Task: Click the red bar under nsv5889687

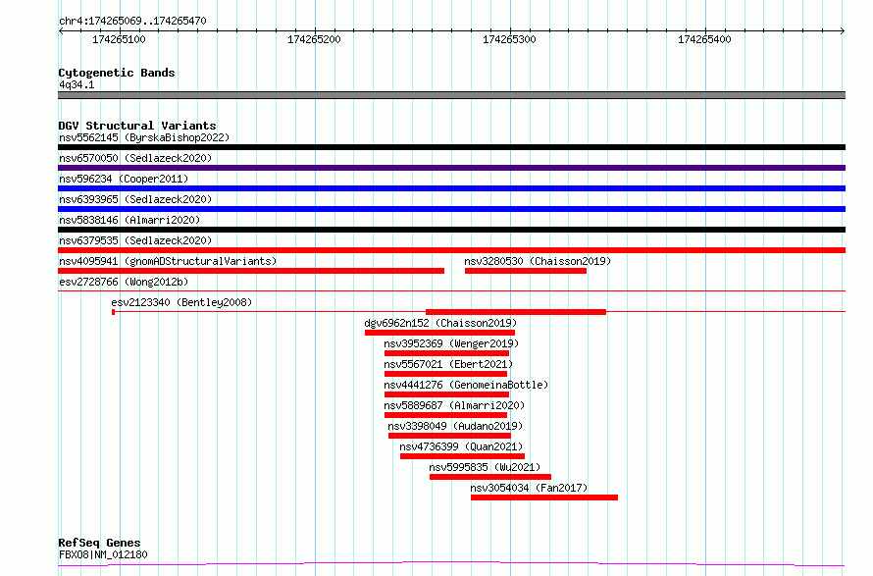Action: pyautogui.click(x=445, y=415)
